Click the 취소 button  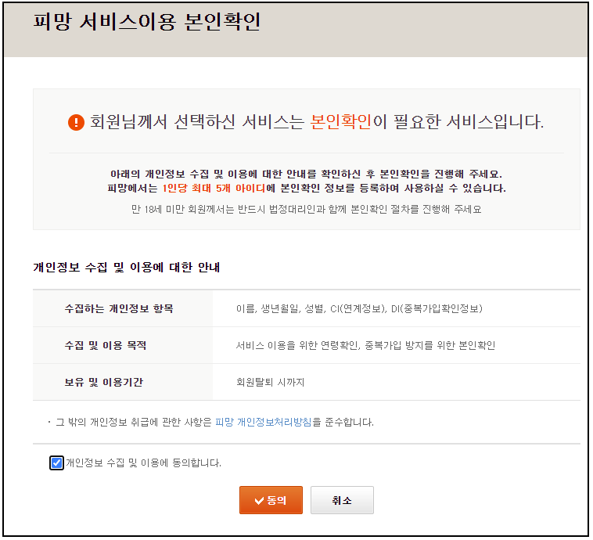coord(342,500)
